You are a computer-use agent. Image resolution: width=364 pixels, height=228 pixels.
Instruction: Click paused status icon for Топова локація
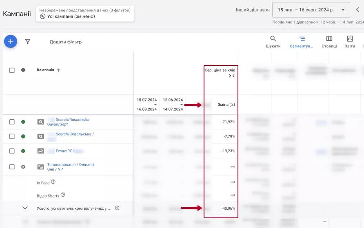coord(23,167)
